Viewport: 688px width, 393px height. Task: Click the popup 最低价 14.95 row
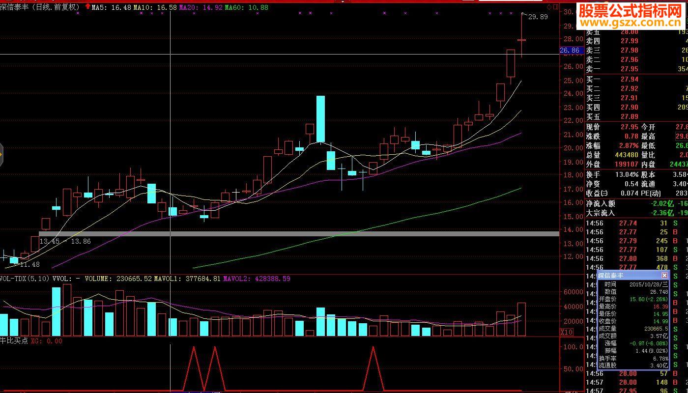[x=633, y=314]
